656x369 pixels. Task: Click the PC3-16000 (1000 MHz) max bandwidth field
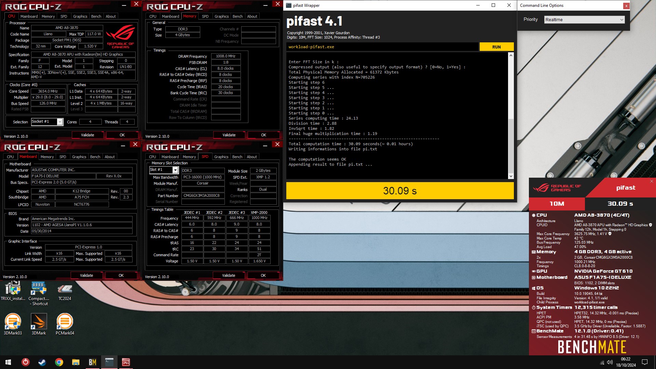click(203, 177)
